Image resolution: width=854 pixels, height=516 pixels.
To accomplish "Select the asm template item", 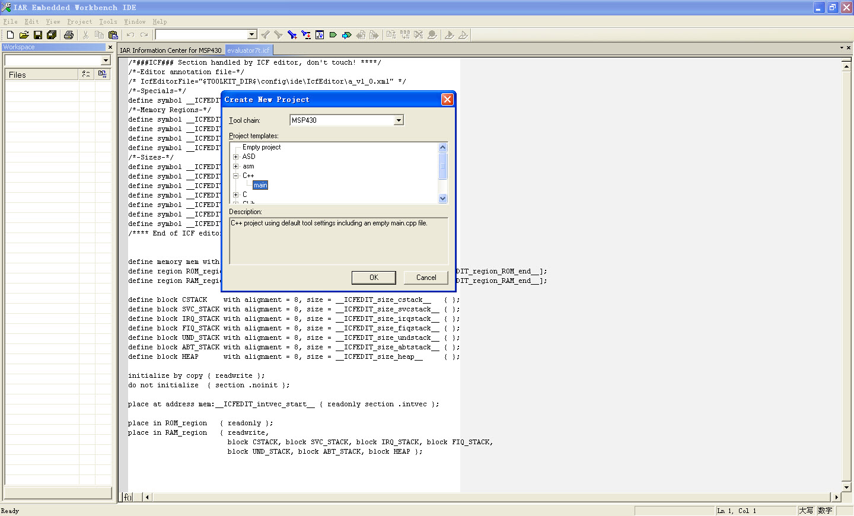I will click(x=248, y=166).
